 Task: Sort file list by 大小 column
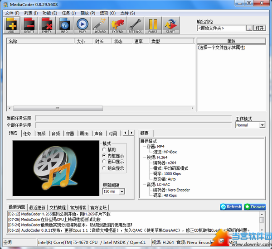pyautogui.click(x=83, y=41)
